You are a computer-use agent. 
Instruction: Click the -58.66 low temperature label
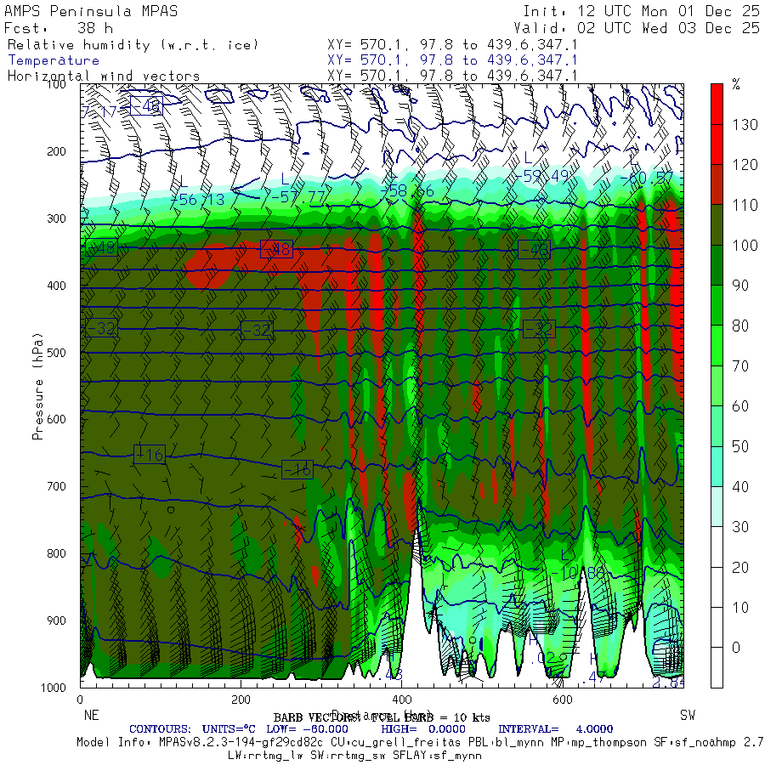(x=408, y=190)
